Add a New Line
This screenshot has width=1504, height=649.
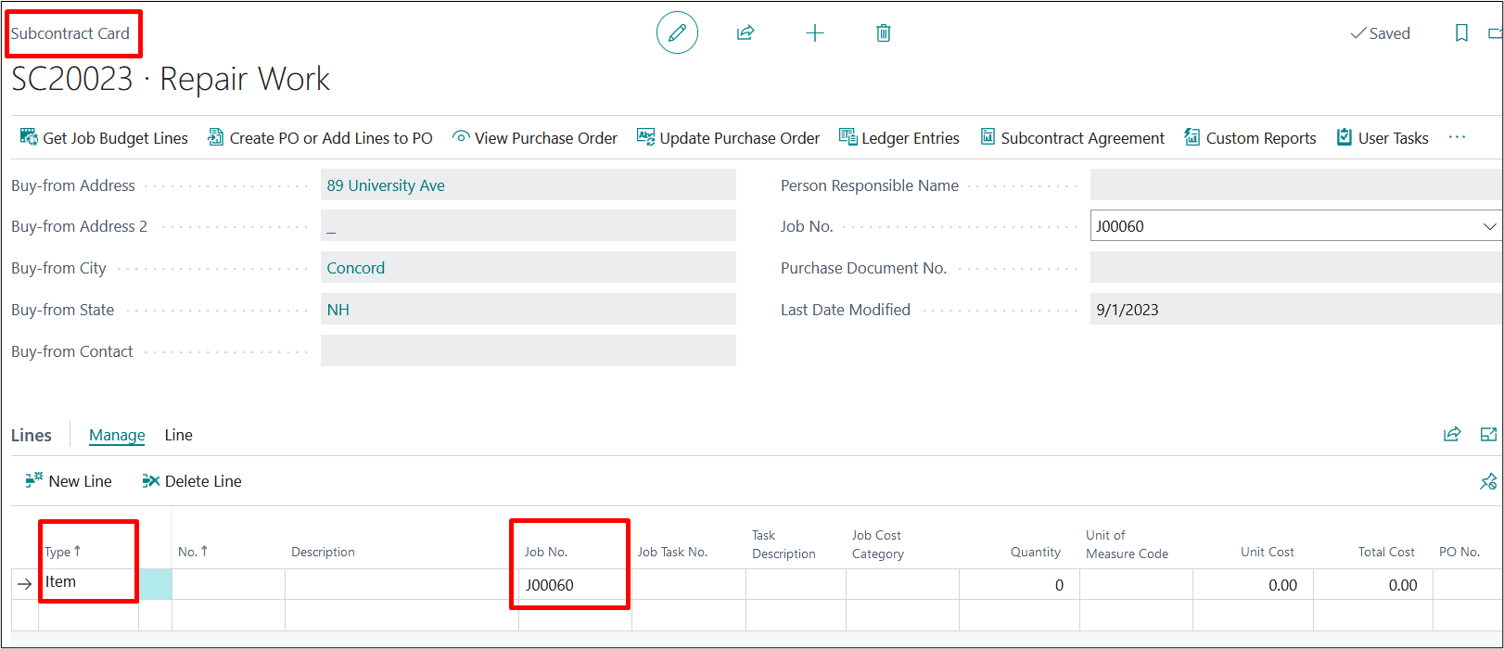pyautogui.click(x=69, y=481)
